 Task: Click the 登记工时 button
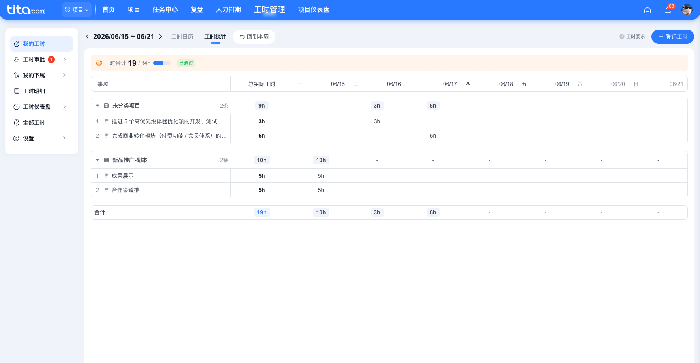(x=673, y=37)
